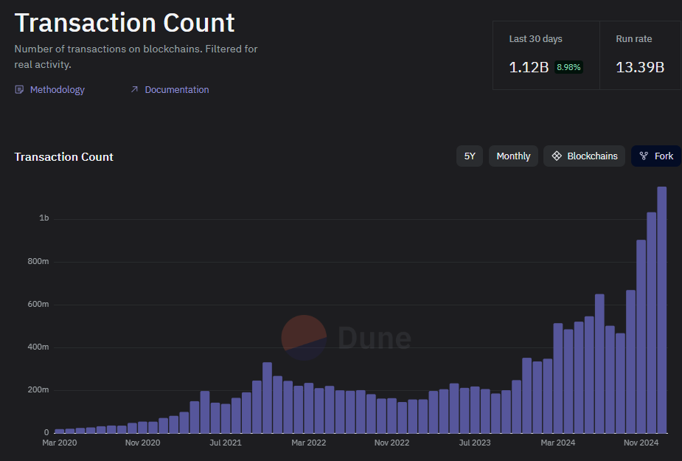Click the Jul 2021 x-axis label

pyautogui.click(x=226, y=443)
